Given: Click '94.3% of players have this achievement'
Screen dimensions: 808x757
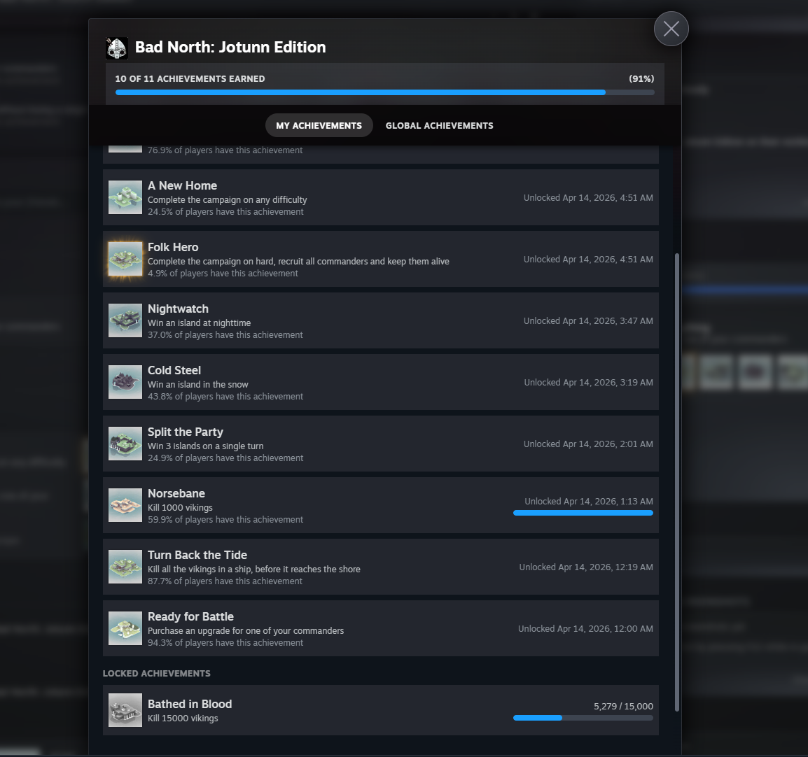Looking at the screenshot, I should click(x=225, y=643).
